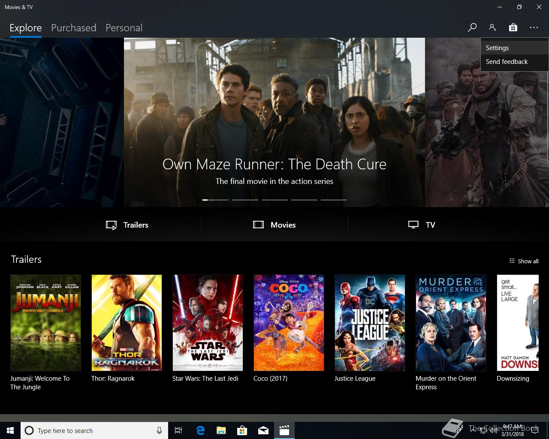Open the Mail app from taskbar
Viewport: 549px width, 439px height.
click(263, 430)
